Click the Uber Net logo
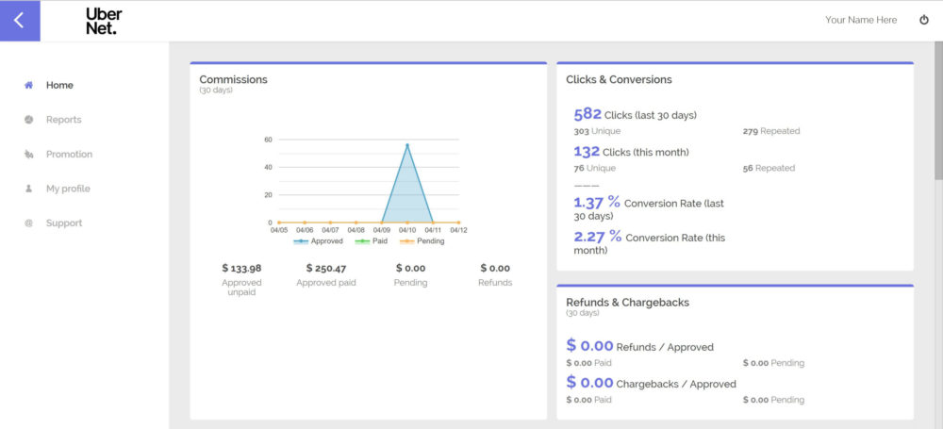The height and width of the screenshot is (429, 943). coord(104,21)
